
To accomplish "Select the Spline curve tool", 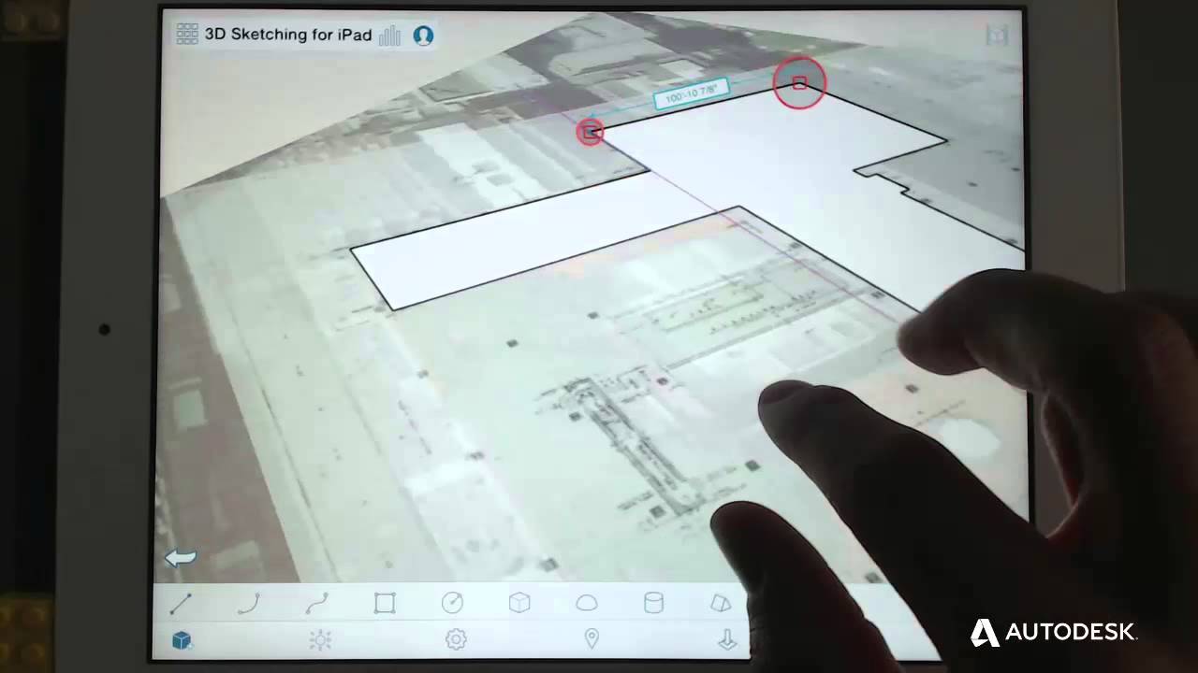I will coord(317,604).
